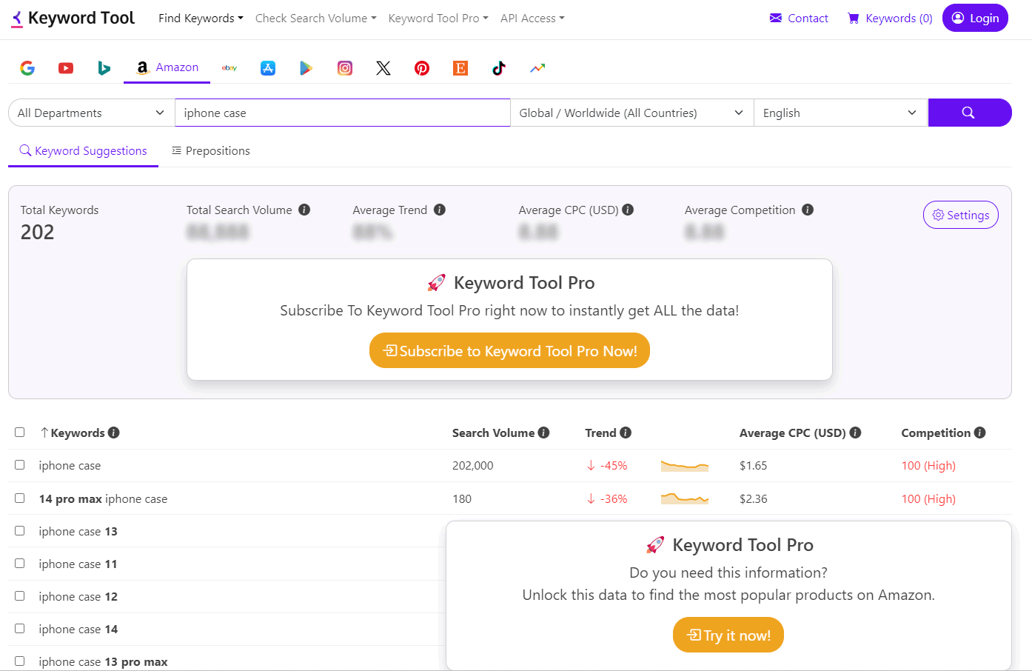The width and height of the screenshot is (1032, 671).
Task: Click the 'iphone case 14' keyword text
Action: coord(78,629)
